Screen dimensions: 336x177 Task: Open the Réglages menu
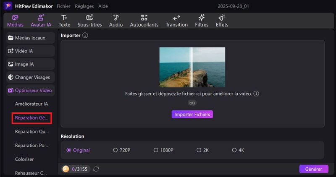pos(84,6)
